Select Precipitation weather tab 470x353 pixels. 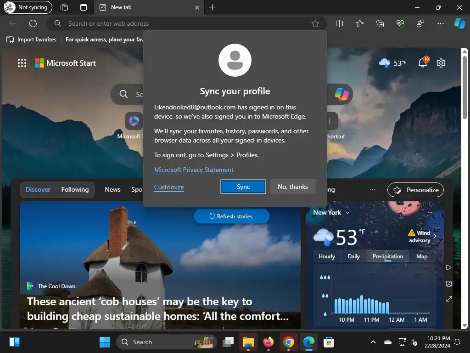[387, 256]
